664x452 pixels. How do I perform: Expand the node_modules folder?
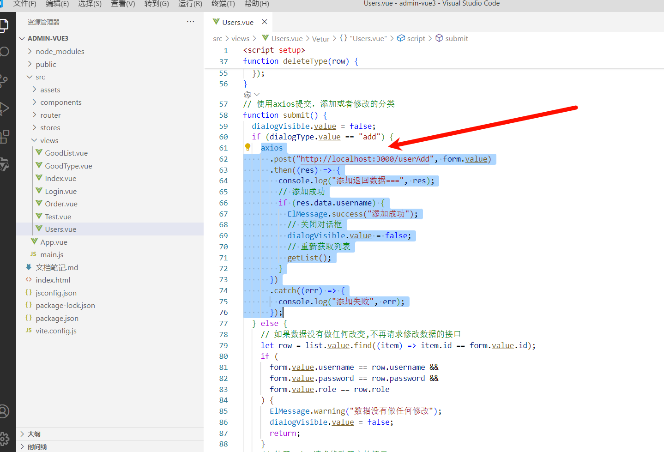click(x=30, y=51)
